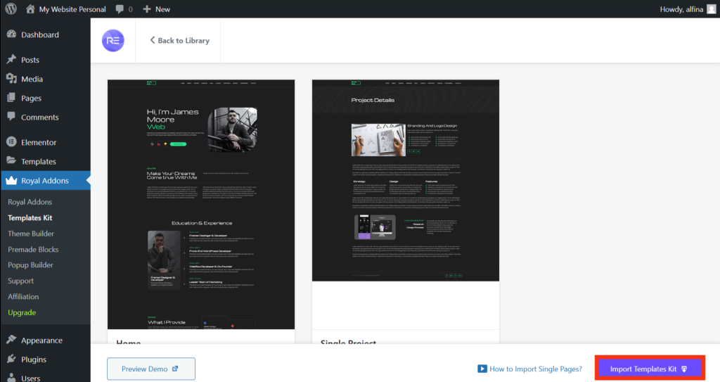The image size is (720, 382).
Task: Select the Single Project template thumbnail
Action: (405, 180)
